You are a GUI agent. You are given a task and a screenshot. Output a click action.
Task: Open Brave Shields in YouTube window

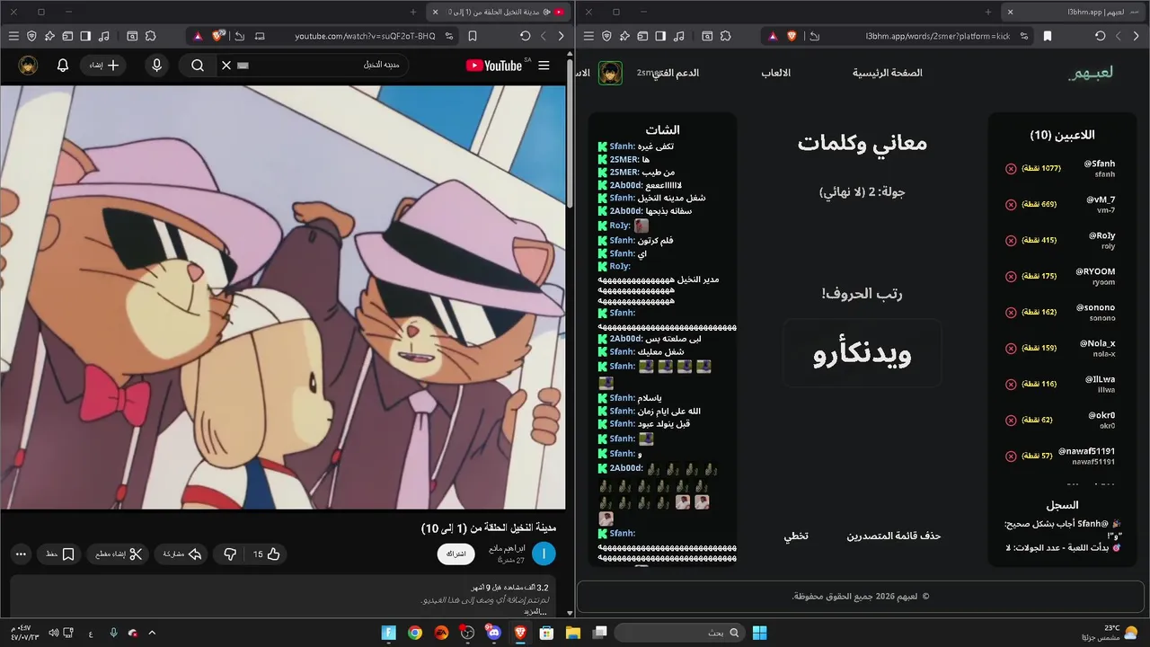(x=217, y=36)
